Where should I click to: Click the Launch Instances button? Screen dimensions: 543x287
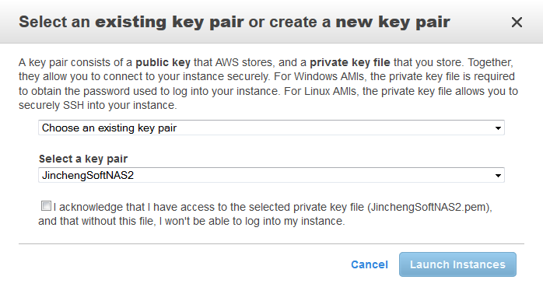(457, 264)
